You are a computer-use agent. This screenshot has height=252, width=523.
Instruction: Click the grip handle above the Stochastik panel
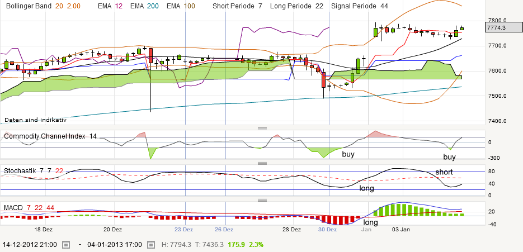[262, 163]
